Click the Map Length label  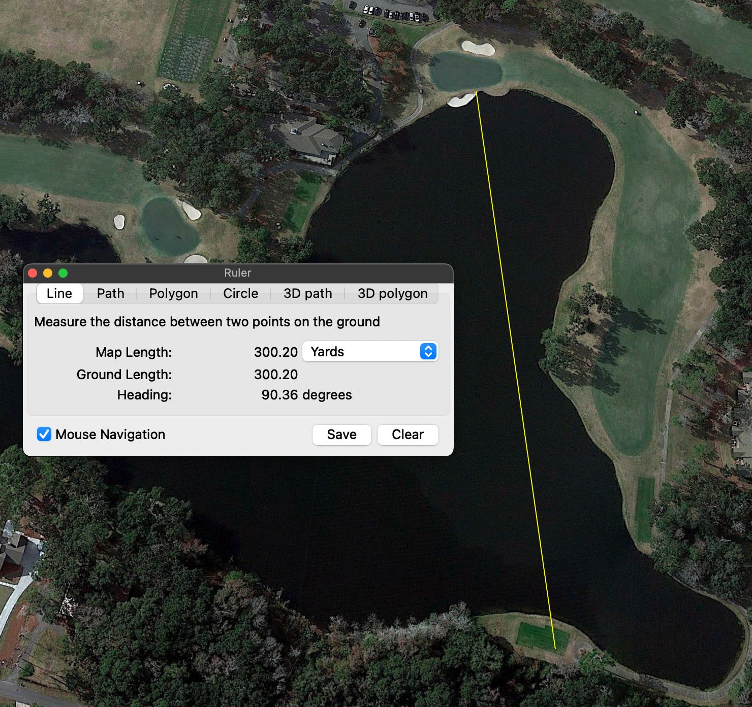click(x=134, y=352)
